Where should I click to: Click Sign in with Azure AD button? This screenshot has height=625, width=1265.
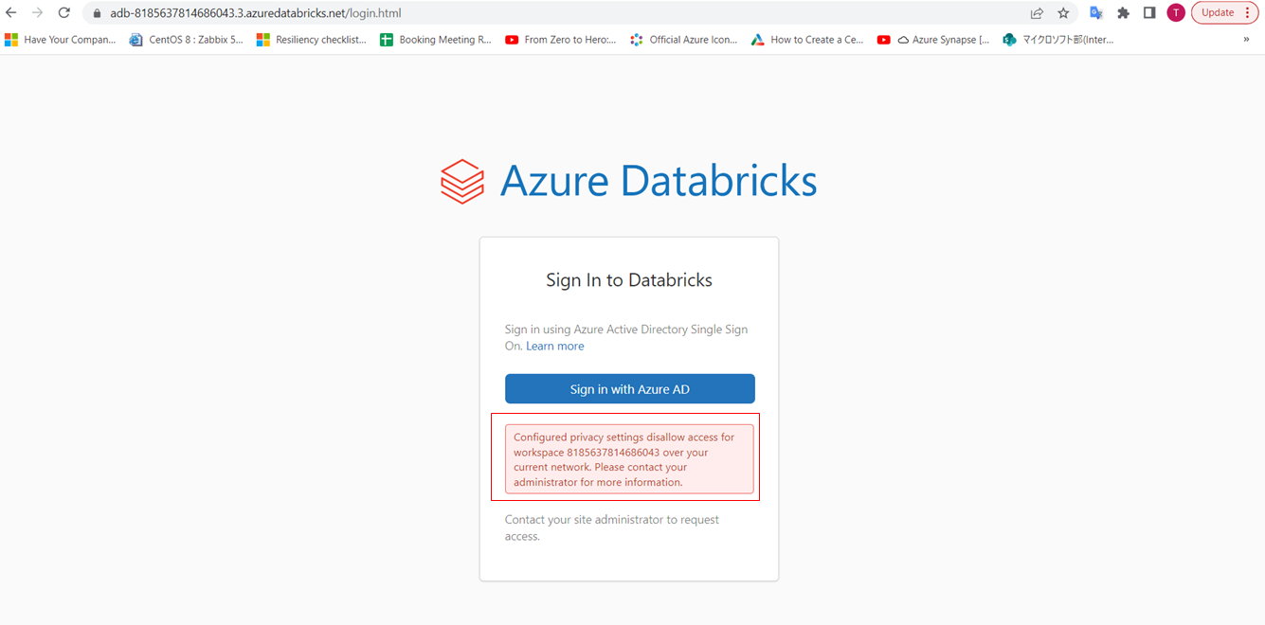tap(629, 389)
